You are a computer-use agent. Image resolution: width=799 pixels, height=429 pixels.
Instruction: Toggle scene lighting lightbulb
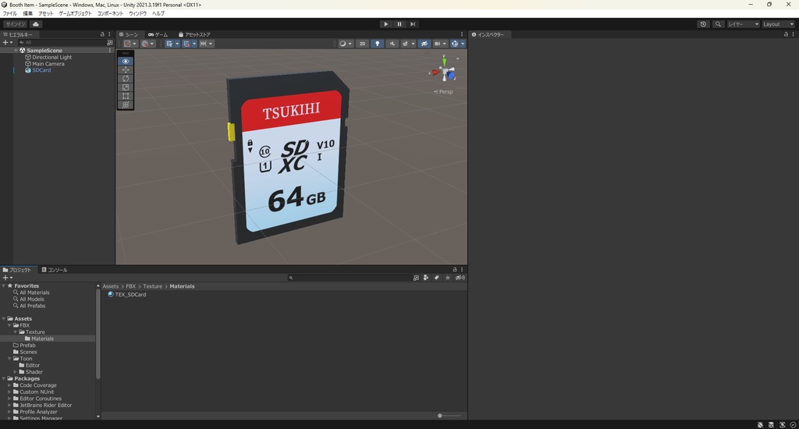click(x=377, y=44)
